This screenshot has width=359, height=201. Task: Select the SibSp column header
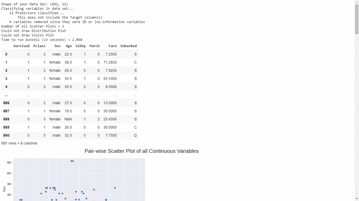tap(80, 46)
